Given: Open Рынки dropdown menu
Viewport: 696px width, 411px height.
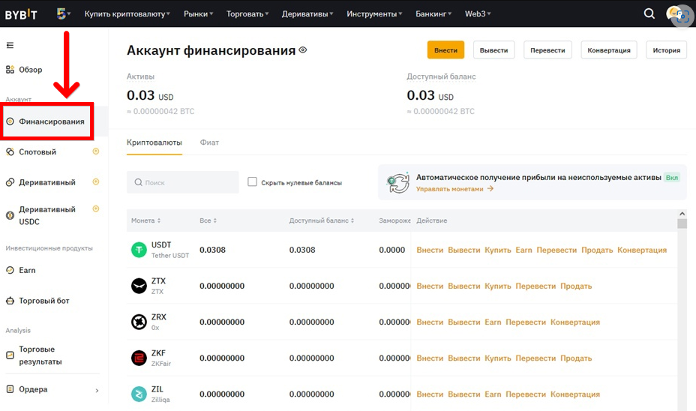Looking at the screenshot, I should pyautogui.click(x=199, y=13).
